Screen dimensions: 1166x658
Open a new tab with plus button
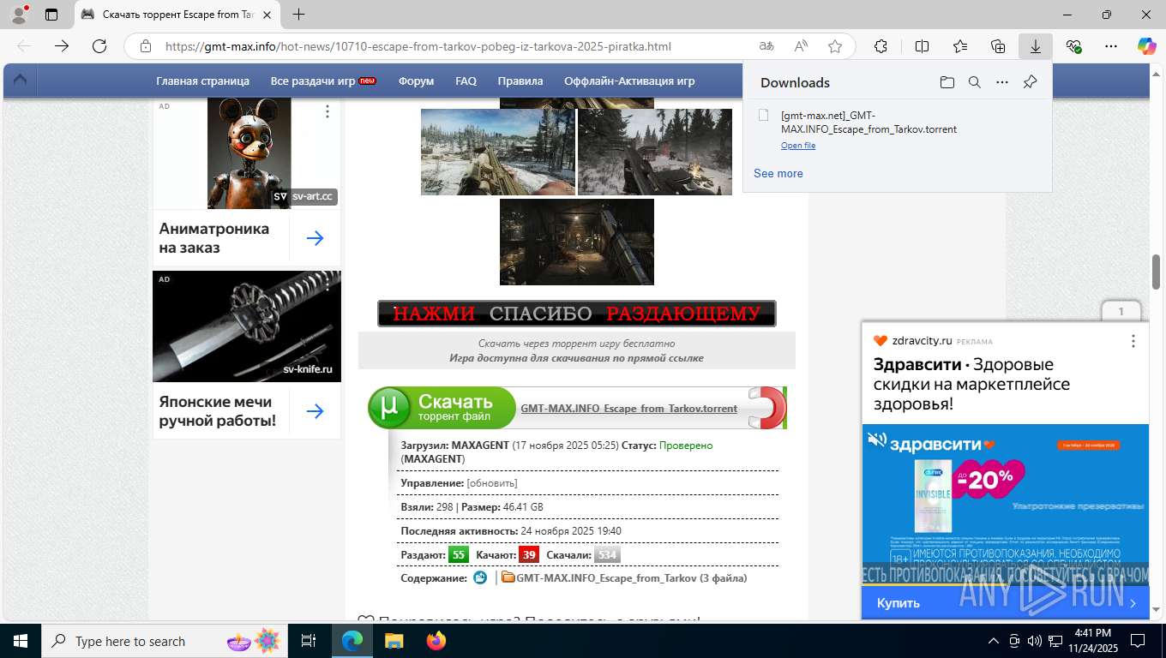pos(298,15)
